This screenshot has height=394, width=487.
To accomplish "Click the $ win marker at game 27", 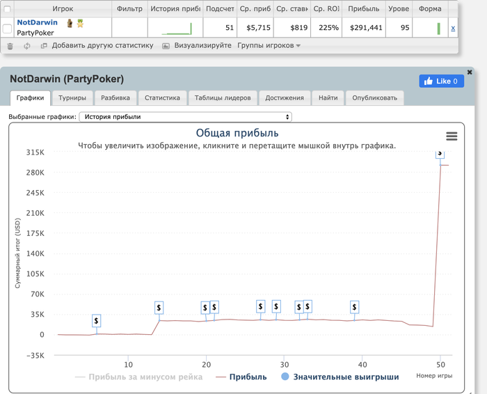I will coord(261,307).
